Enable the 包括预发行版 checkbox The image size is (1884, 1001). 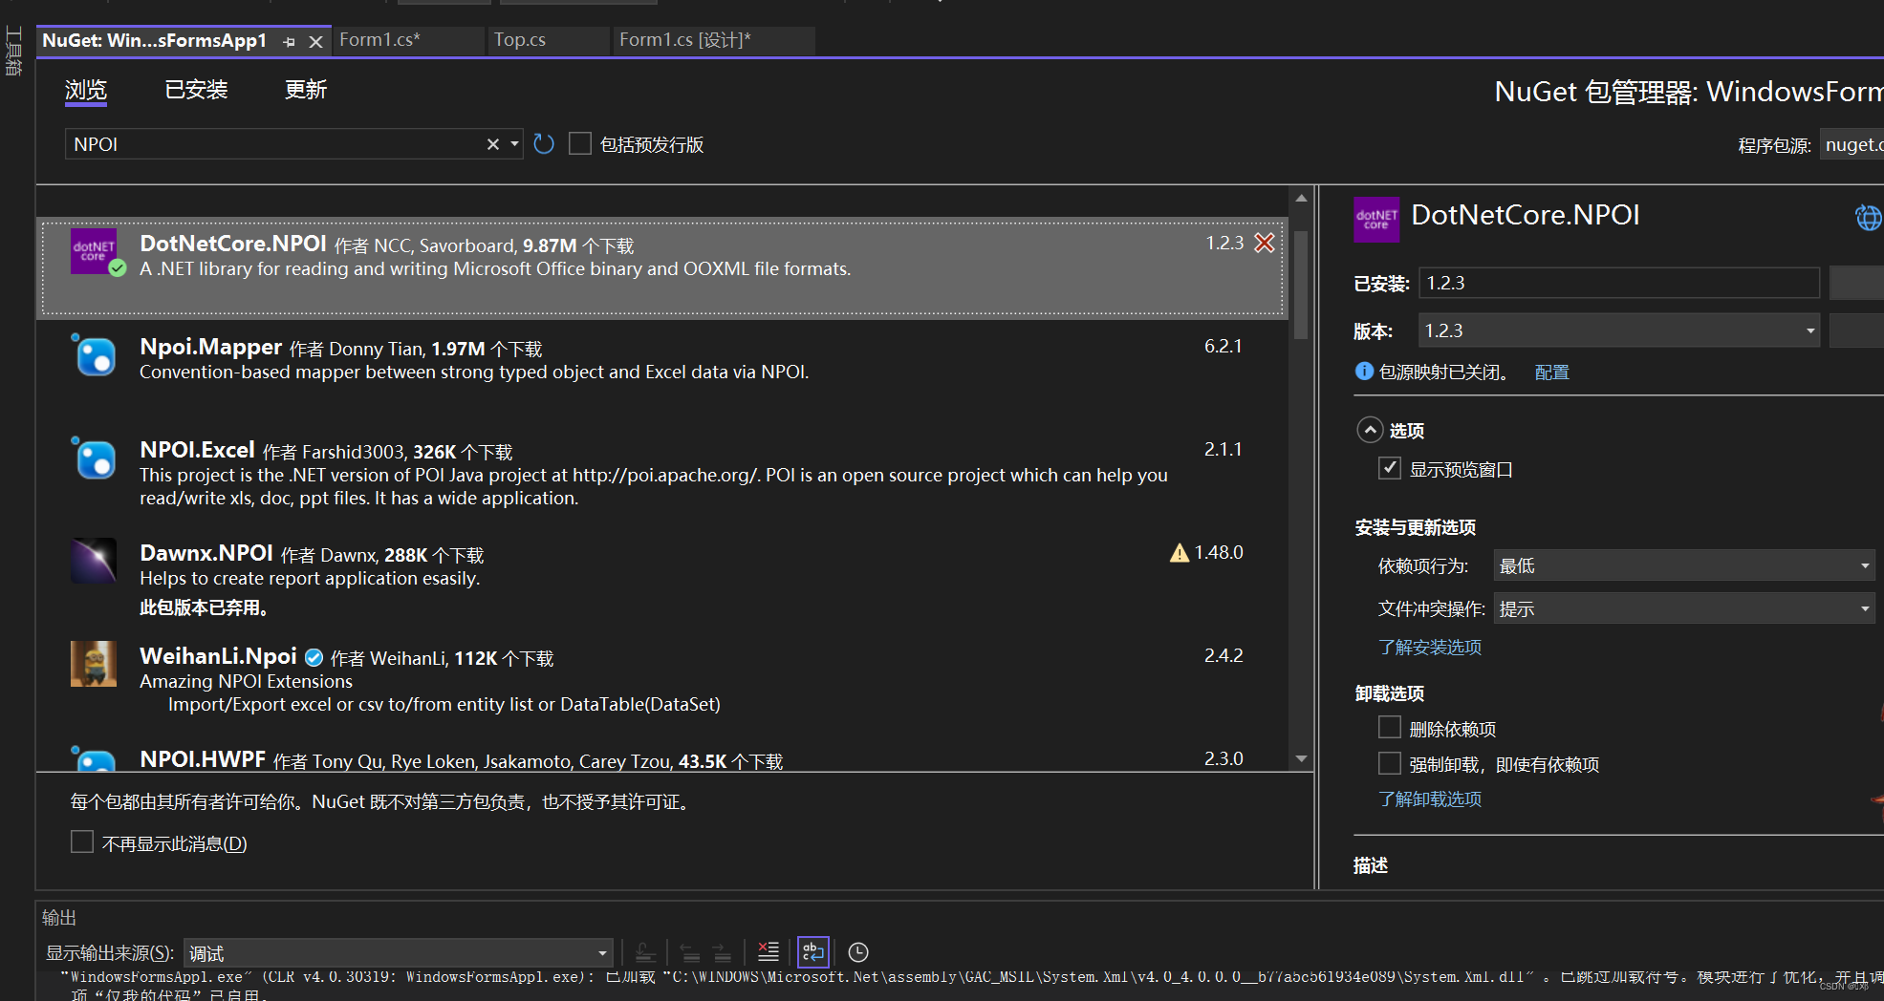click(x=580, y=143)
